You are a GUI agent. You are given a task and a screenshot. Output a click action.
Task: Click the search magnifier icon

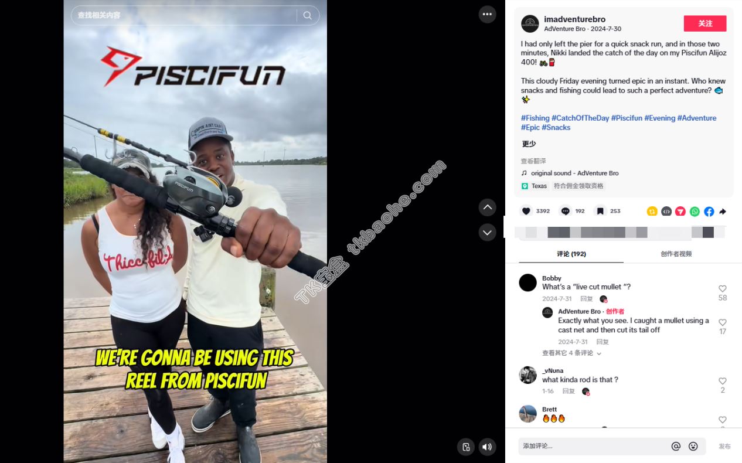(x=307, y=15)
